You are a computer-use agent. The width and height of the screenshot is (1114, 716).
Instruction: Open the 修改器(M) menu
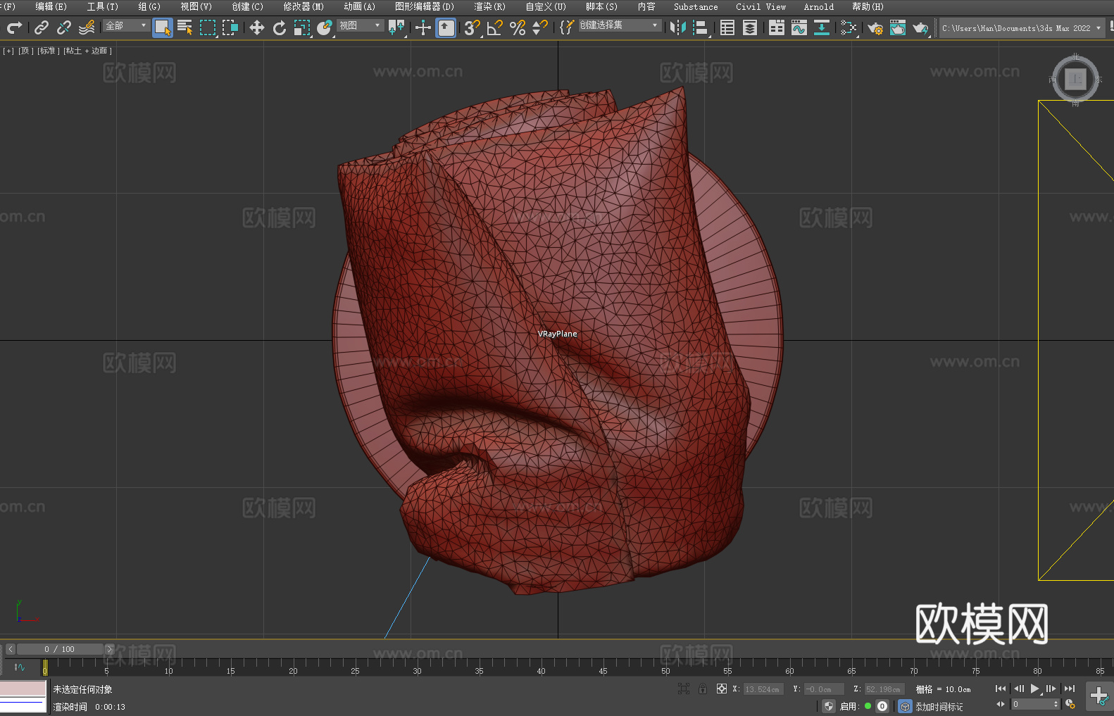[x=303, y=6]
